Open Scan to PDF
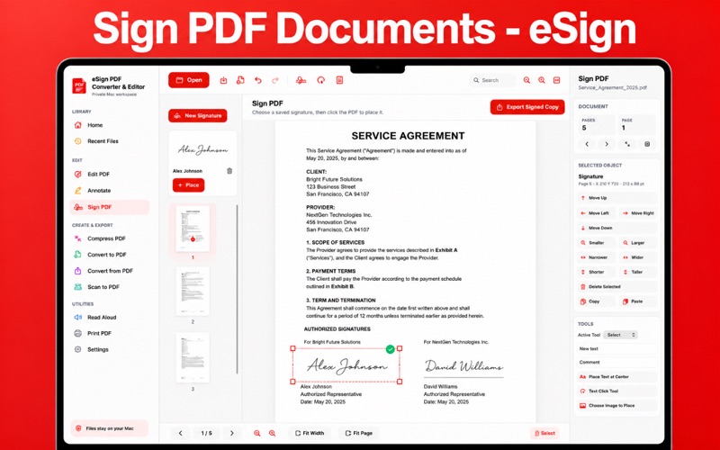Screen dimensions: 720x450 [109, 287]
